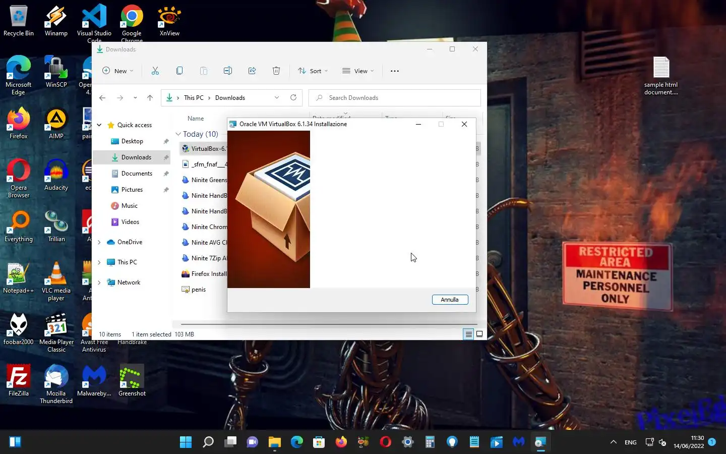Switch to details view in status bar
Image resolution: width=726 pixels, height=454 pixels.
pos(468,334)
